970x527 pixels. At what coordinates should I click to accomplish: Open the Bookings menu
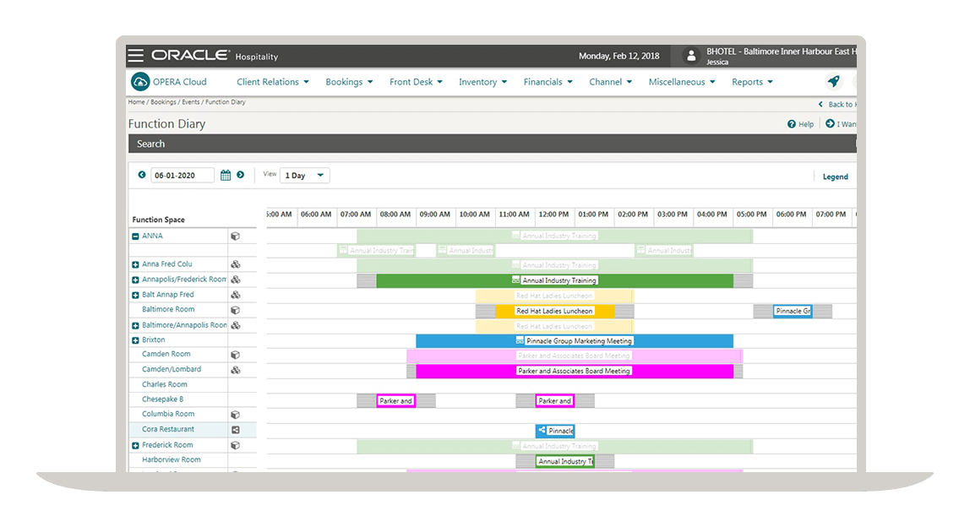pos(349,82)
